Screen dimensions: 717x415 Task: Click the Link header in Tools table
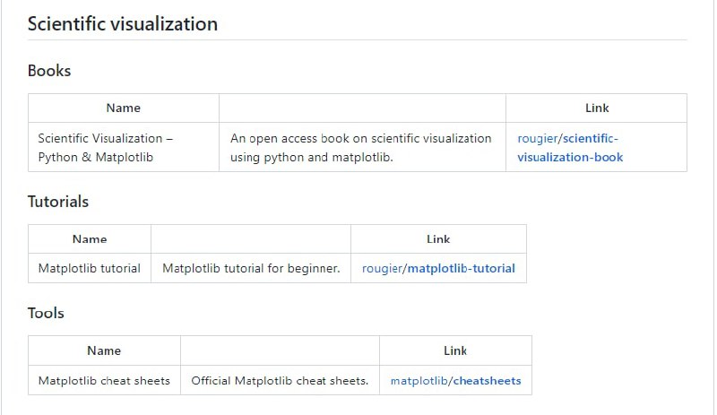(x=455, y=350)
